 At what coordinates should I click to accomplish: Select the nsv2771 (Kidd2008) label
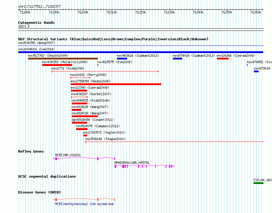point(68,68)
